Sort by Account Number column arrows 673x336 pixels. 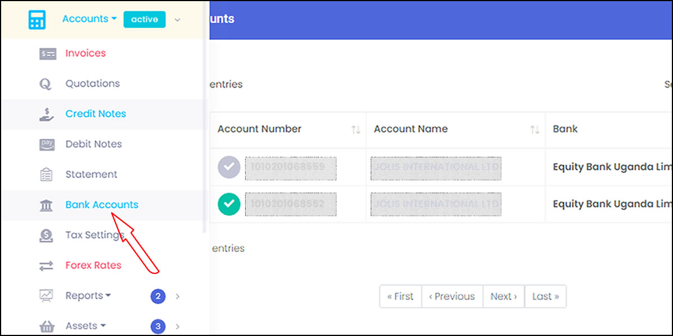[x=356, y=130]
